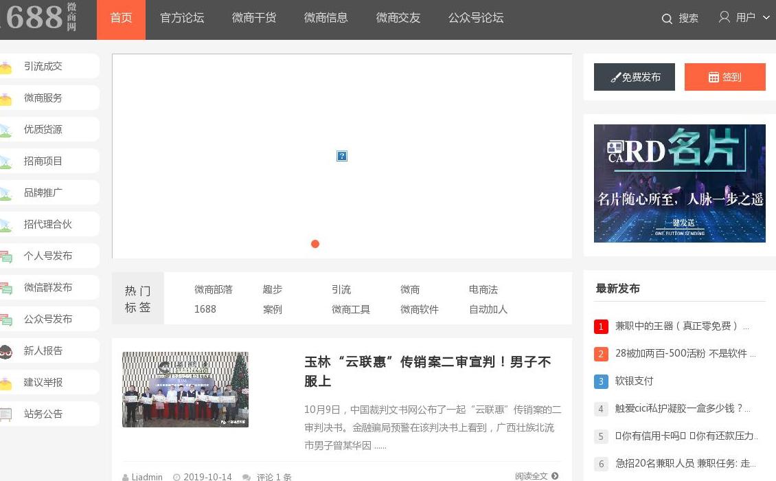The width and height of the screenshot is (776, 481).
Task: Click 阅读全文 read more link
Action: [531, 476]
